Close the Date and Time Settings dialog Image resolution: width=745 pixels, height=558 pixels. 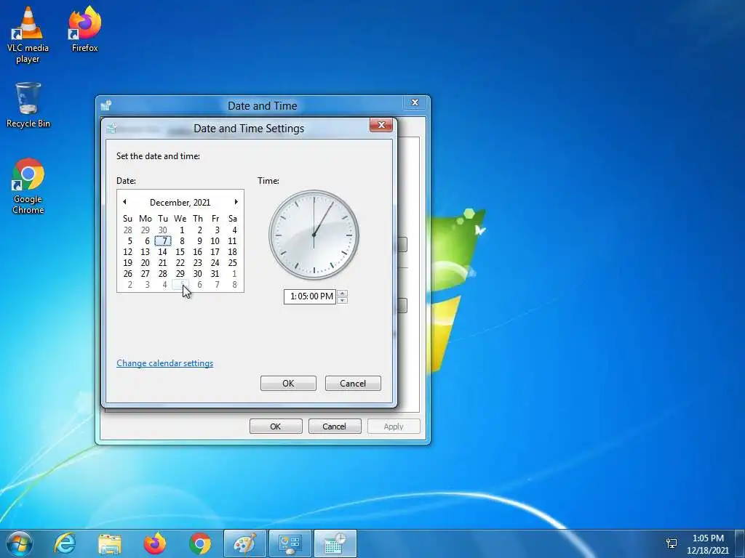[381, 125]
